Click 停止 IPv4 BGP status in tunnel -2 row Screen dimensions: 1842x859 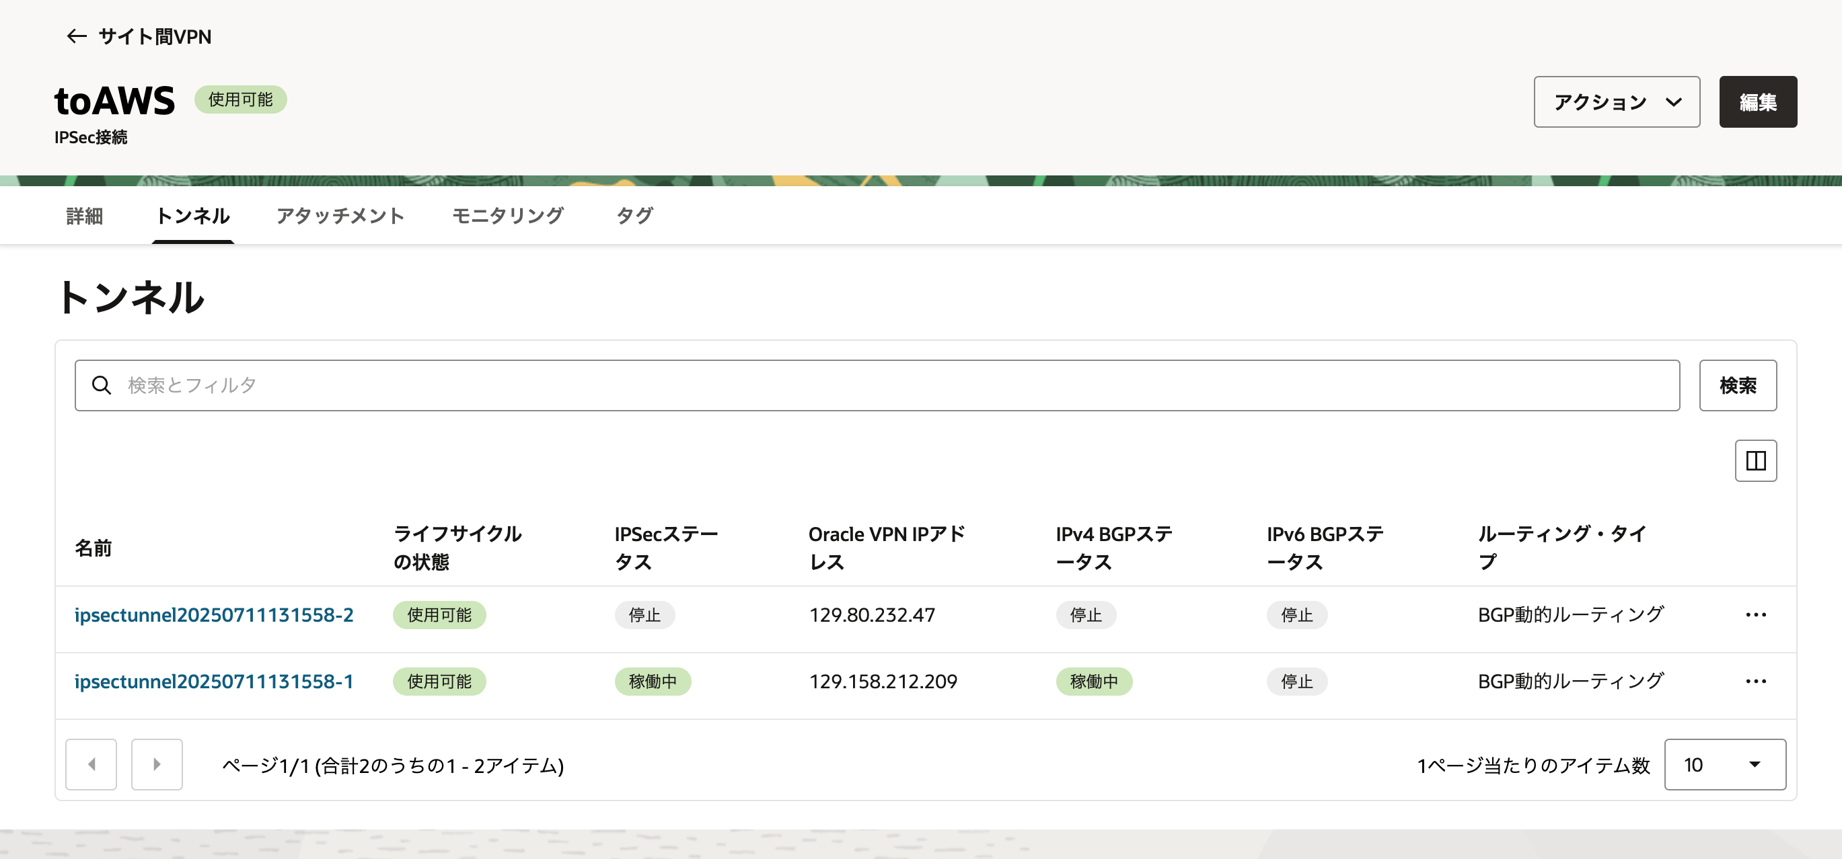[1085, 614]
